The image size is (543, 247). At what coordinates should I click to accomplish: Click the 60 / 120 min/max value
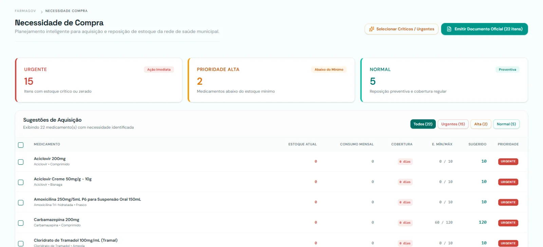(x=444, y=223)
